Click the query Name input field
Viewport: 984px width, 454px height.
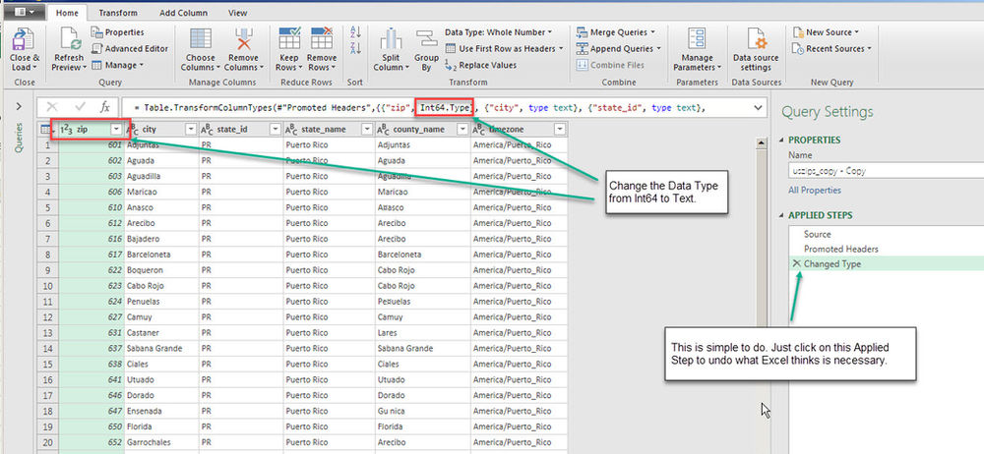click(887, 170)
